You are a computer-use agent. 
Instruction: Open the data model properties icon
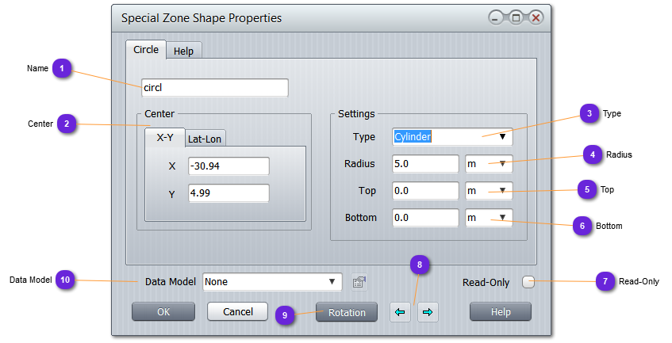[359, 281]
